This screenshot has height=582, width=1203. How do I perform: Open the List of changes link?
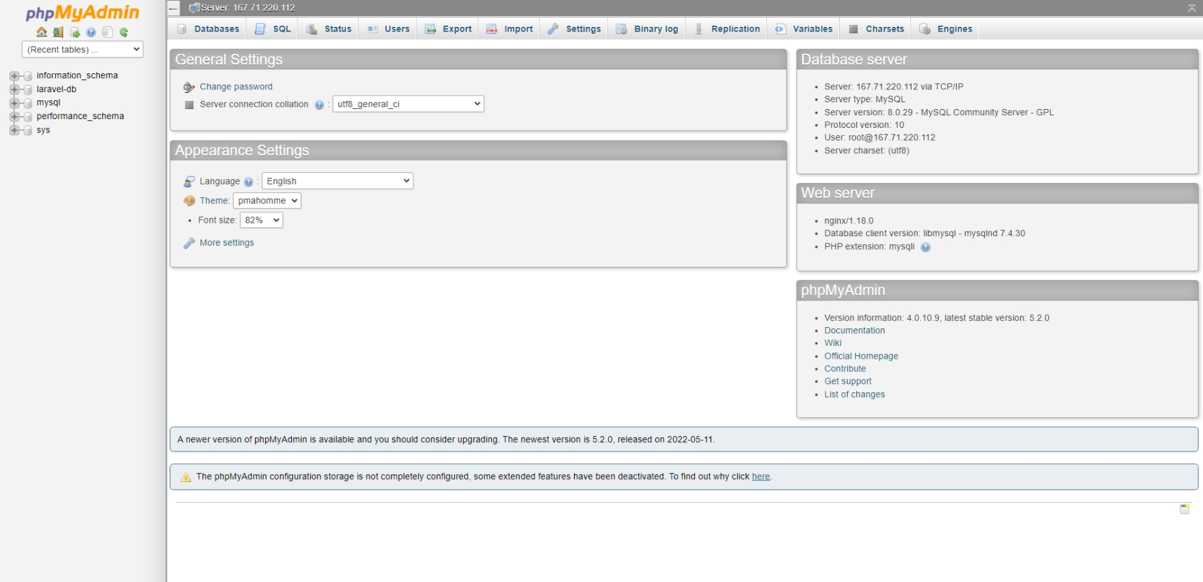point(854,394)
